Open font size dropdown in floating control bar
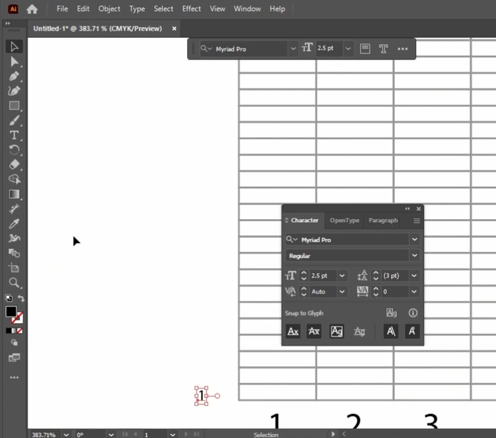496x438 pixels. pyautogui.click(x=348, y=49)
